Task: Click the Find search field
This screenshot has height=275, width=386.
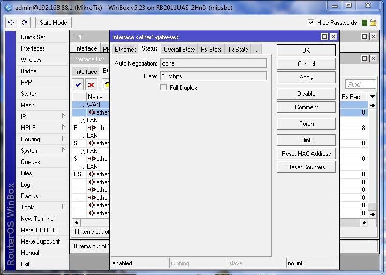Action: pyautogui.click(x=361, y=84)
